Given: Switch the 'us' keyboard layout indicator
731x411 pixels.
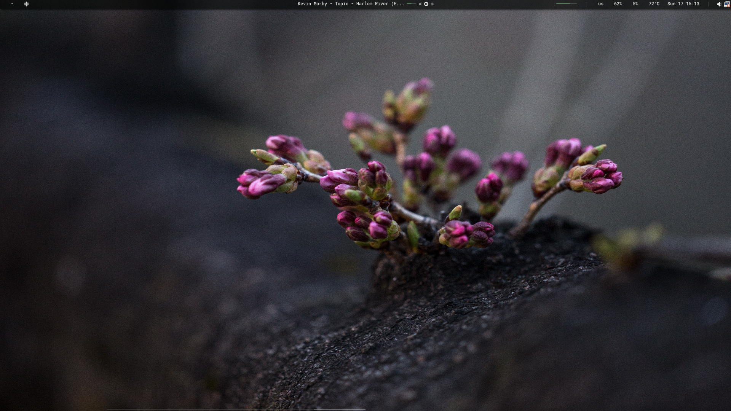Looking at the screenshot, I should click(601, 4).
